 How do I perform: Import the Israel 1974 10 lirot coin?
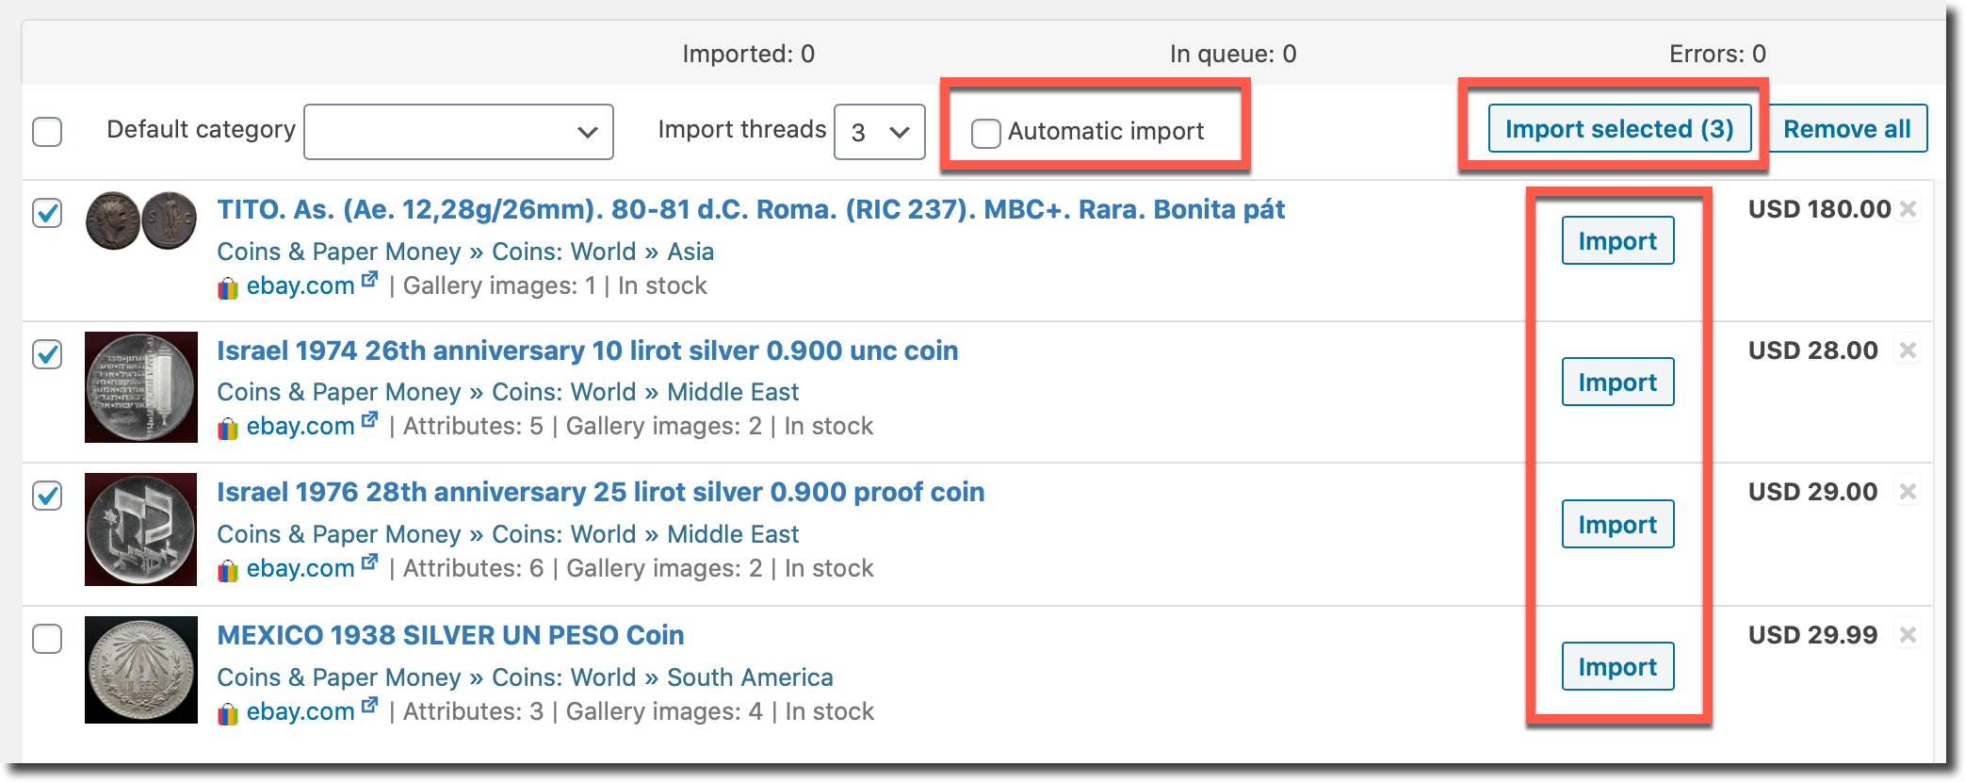click(x=1616, y=383)
